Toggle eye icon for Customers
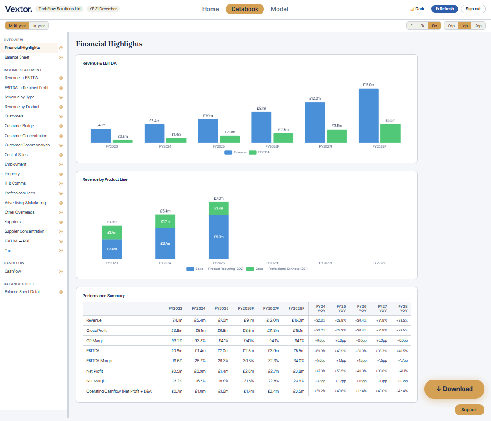Screen dimensions: 491x421 coord(61,117)
